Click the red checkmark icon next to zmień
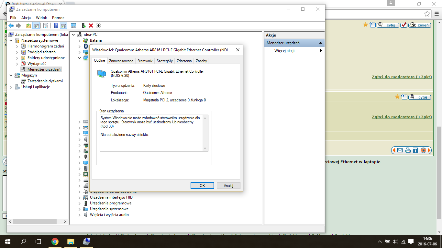The width and height of the screenshot is (442, 248). [x=403, y=25]
